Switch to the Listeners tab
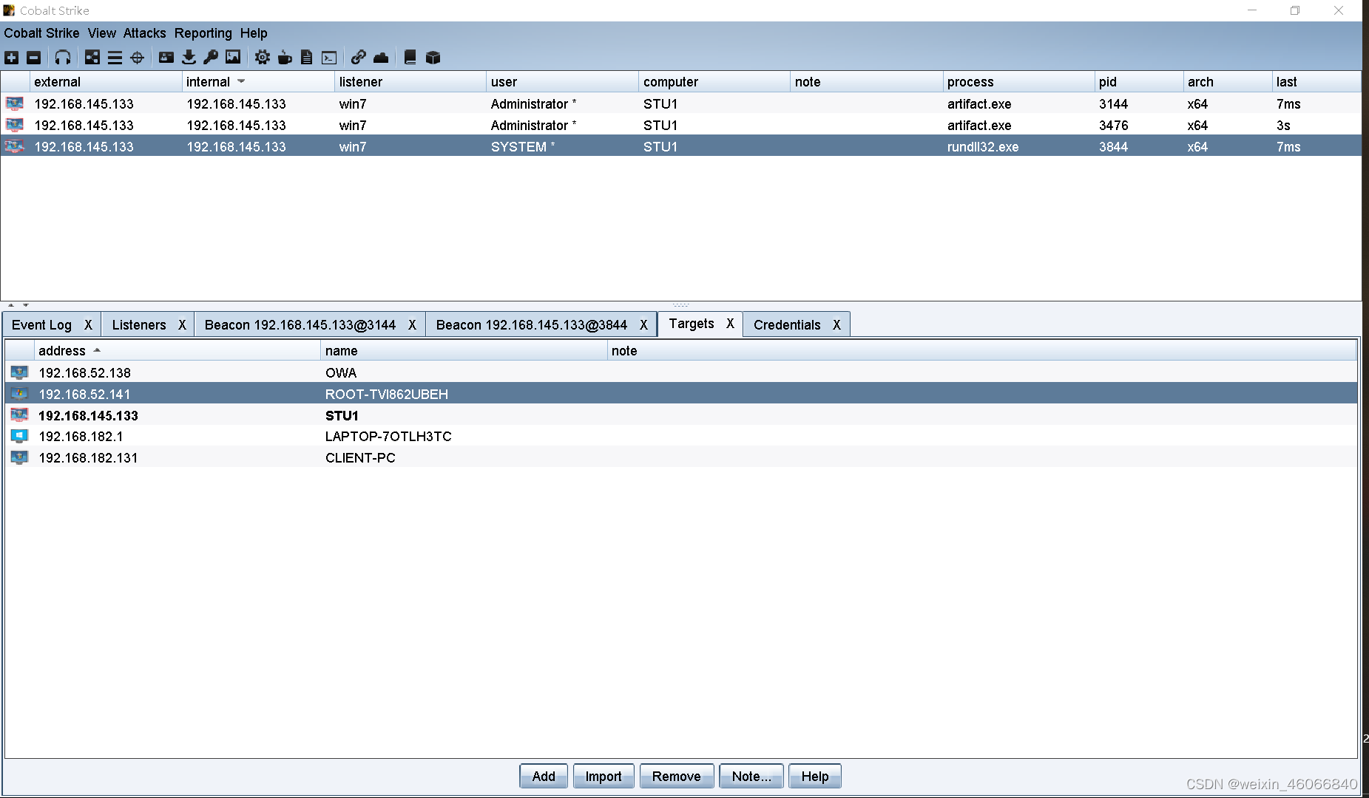The width and height of the screenshot is (1369, 798). tap(139, 325)
